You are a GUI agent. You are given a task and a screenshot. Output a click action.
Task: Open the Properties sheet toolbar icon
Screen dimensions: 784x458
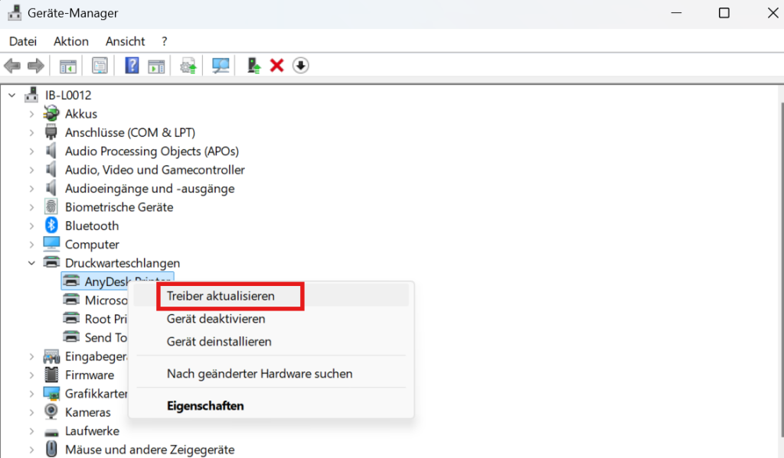coord(100,66)
